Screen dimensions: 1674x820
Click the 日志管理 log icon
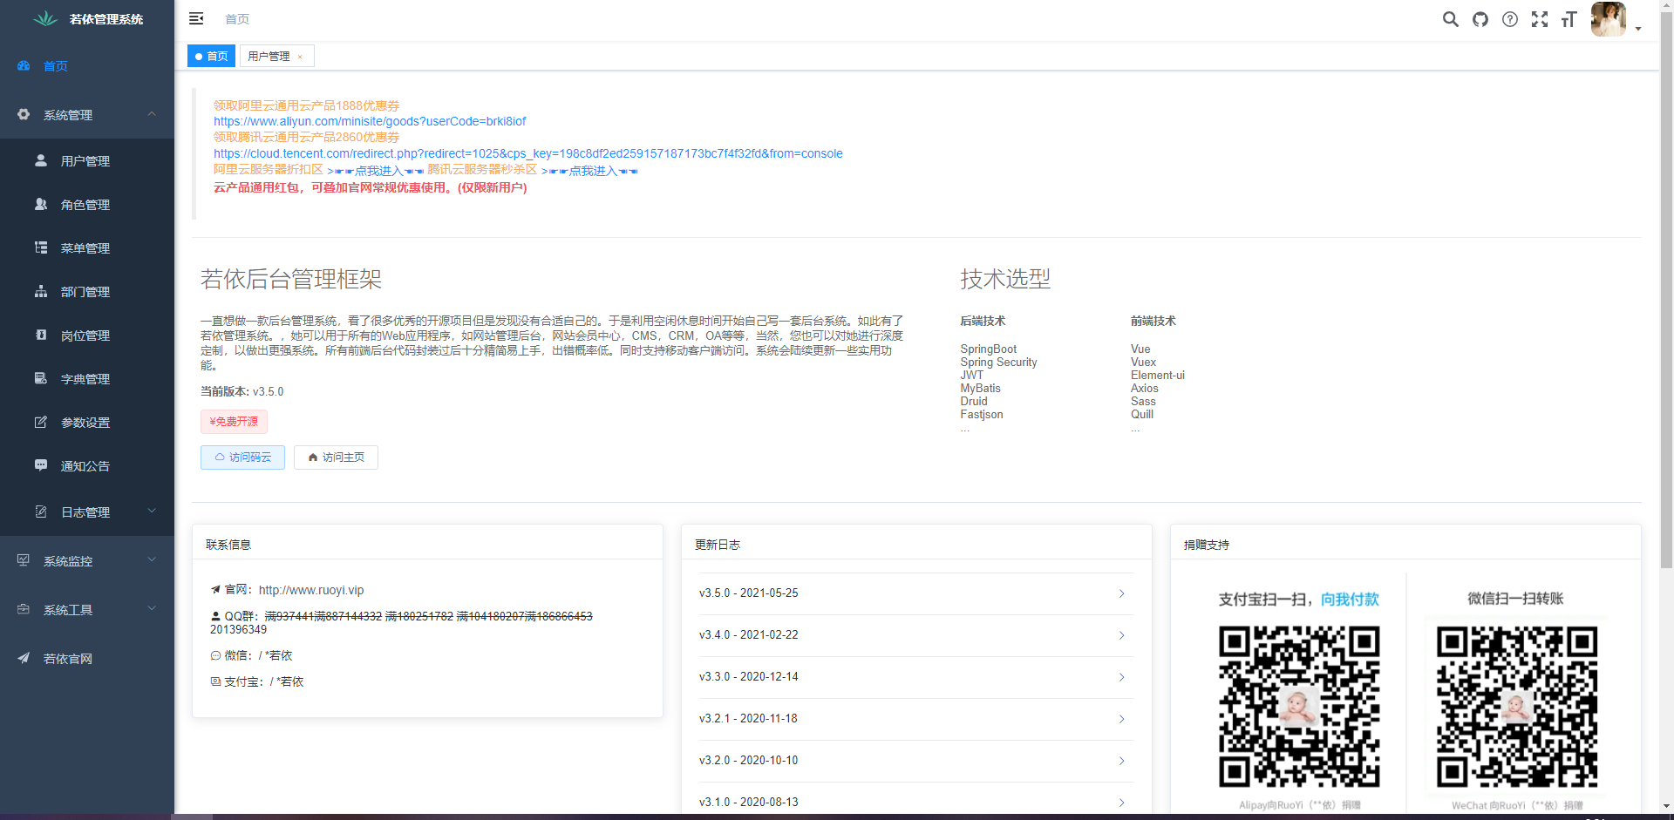41,512
